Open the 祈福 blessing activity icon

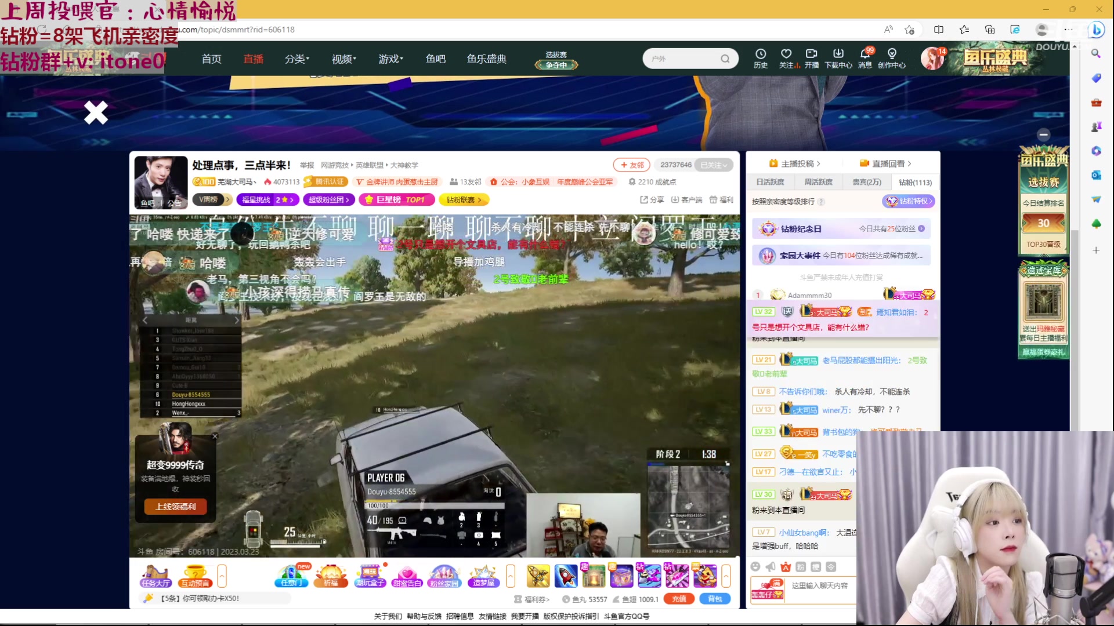click(x=331, y=576)
